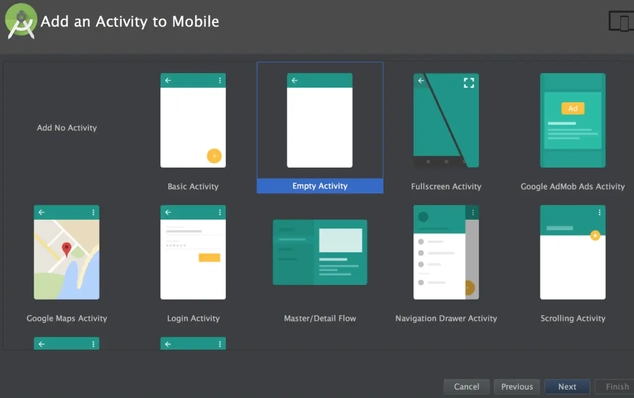
Task: Choose the Empty Activity template thumbnail
Action: tap(320, 121)
